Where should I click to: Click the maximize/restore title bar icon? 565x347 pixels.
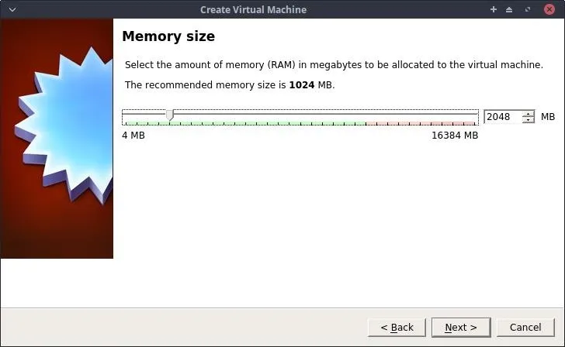point(528,10)
